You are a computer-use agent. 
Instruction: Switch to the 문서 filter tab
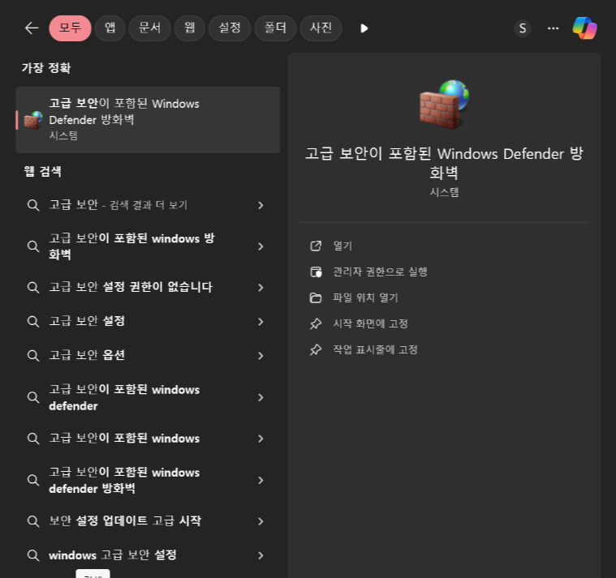tap(149, 28)
